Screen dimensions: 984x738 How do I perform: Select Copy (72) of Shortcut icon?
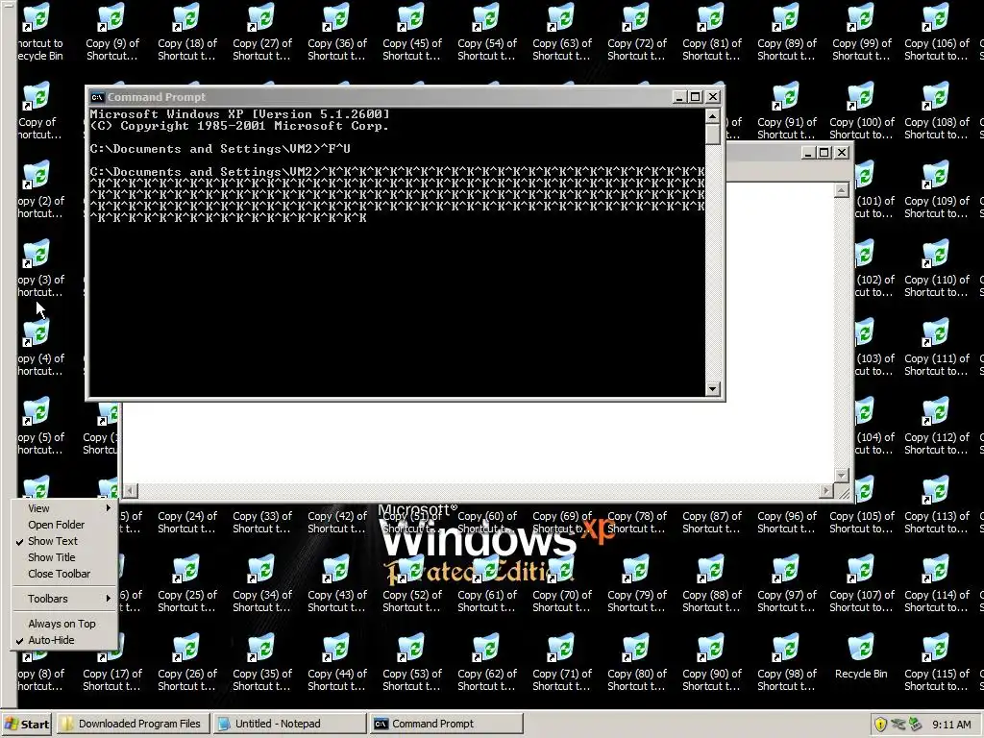[x=637, y=31]
